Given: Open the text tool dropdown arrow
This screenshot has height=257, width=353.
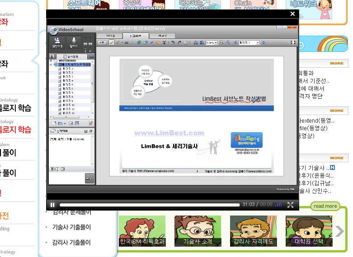Looking at the screenshot, I should 169,42.
